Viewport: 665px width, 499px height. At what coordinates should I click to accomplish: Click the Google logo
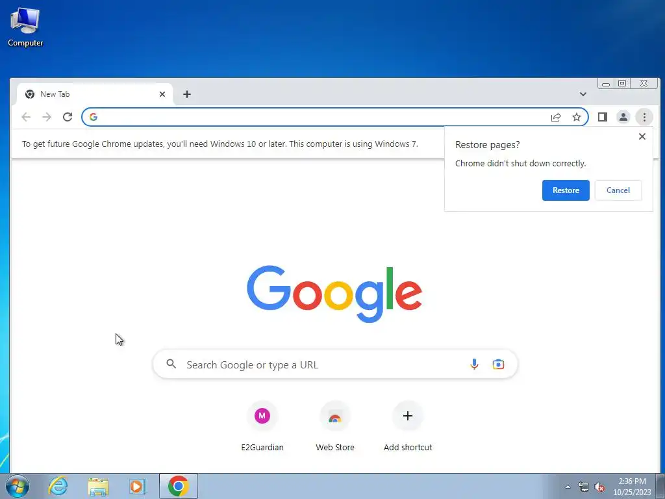(334, 294)
